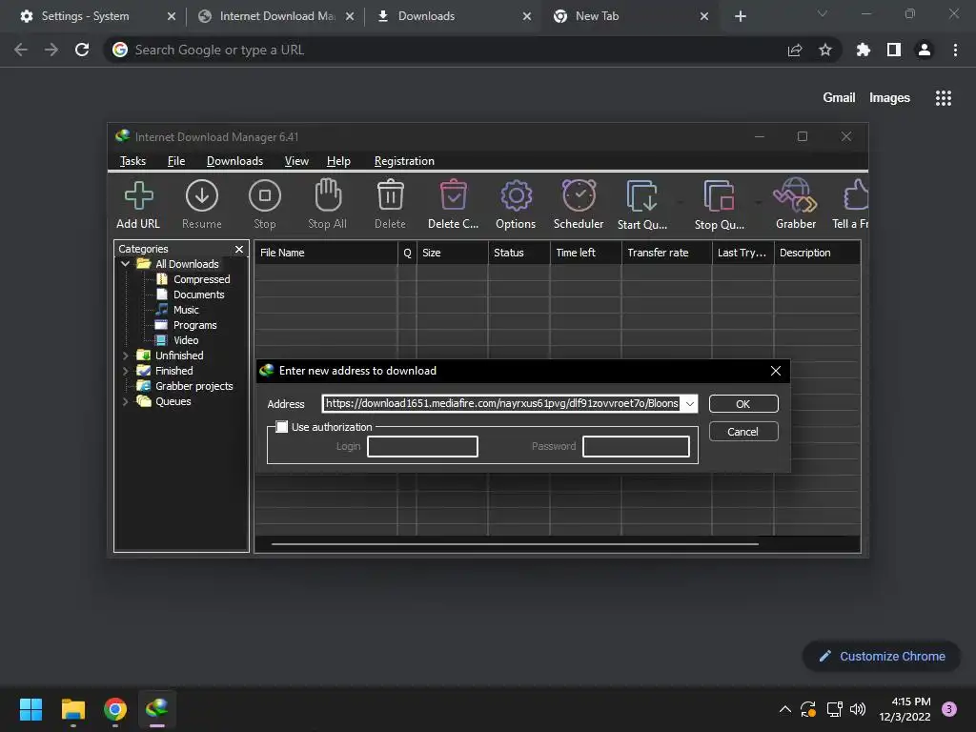Sort by Time left column header

coord(586,253)
